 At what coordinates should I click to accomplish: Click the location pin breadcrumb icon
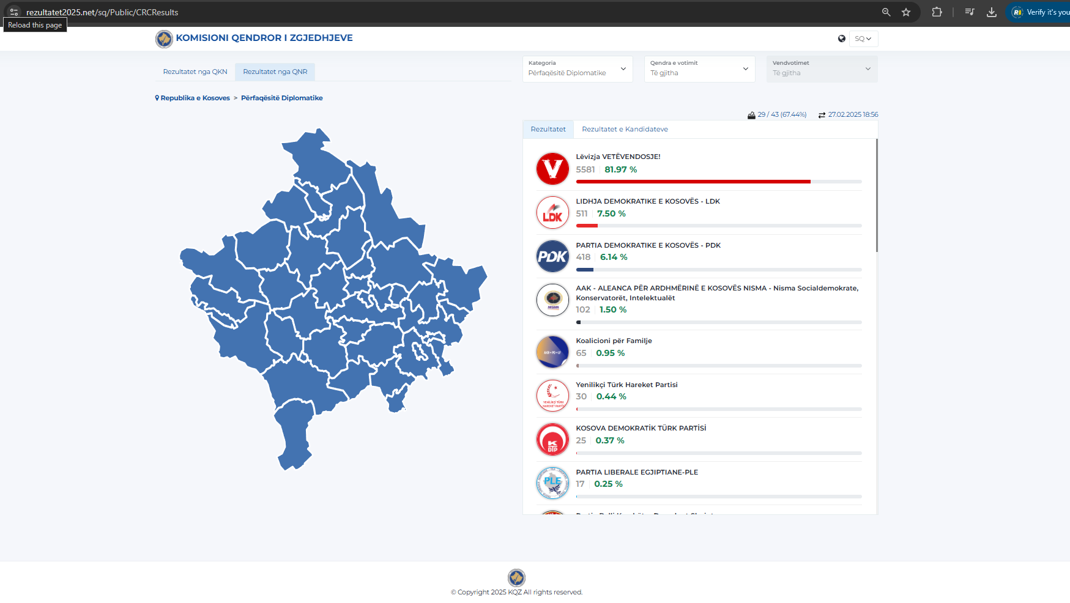point(157,98)
